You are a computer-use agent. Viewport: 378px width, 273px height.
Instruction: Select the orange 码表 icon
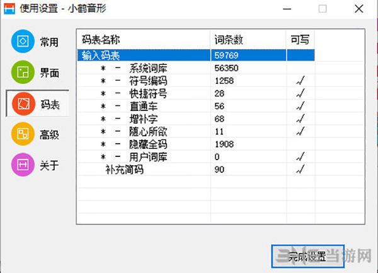[x=23, y=103]
